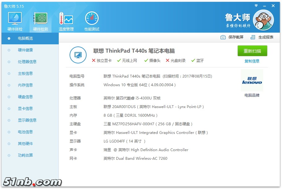Open 电池信息 in the sidebar
The image size is (282, 189).
point(30,132)
